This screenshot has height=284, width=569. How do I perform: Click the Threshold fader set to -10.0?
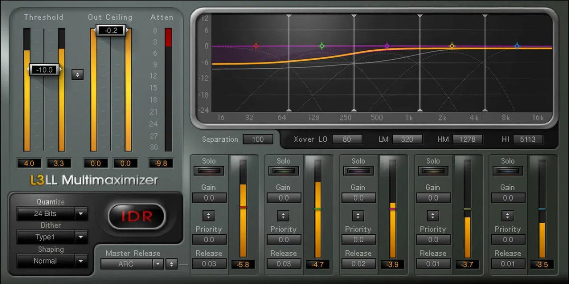(44, 70)
